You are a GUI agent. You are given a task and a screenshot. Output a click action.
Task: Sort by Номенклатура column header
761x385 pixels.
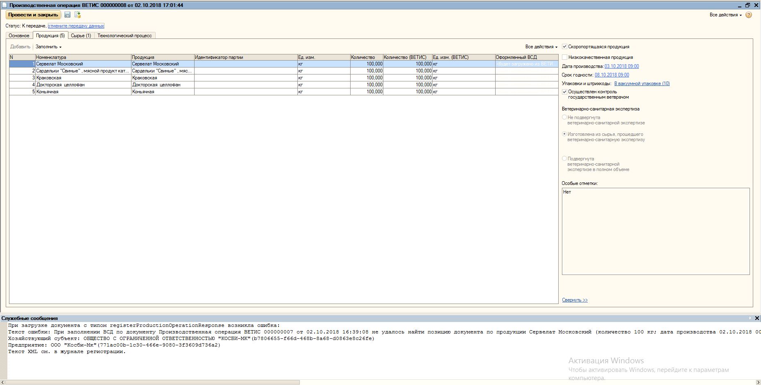tap(83, 57)
